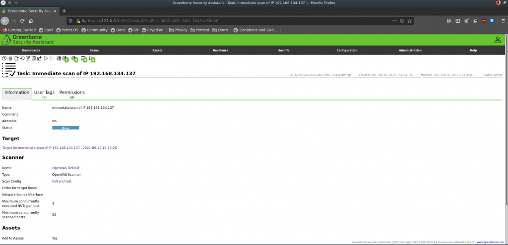Edit the task with pencil icon

(x=28, y=58)
